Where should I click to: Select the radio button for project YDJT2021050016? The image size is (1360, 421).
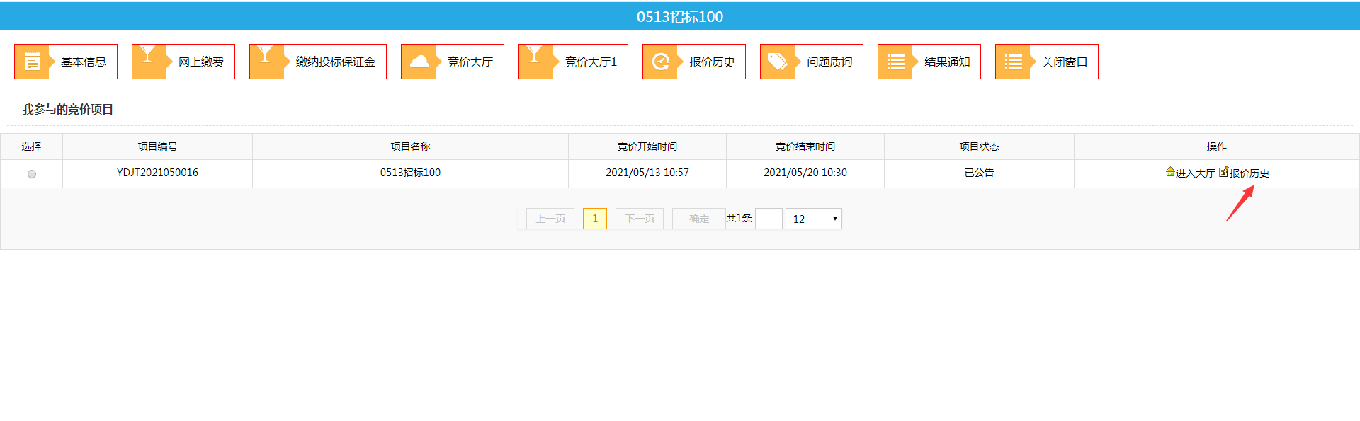32,174
